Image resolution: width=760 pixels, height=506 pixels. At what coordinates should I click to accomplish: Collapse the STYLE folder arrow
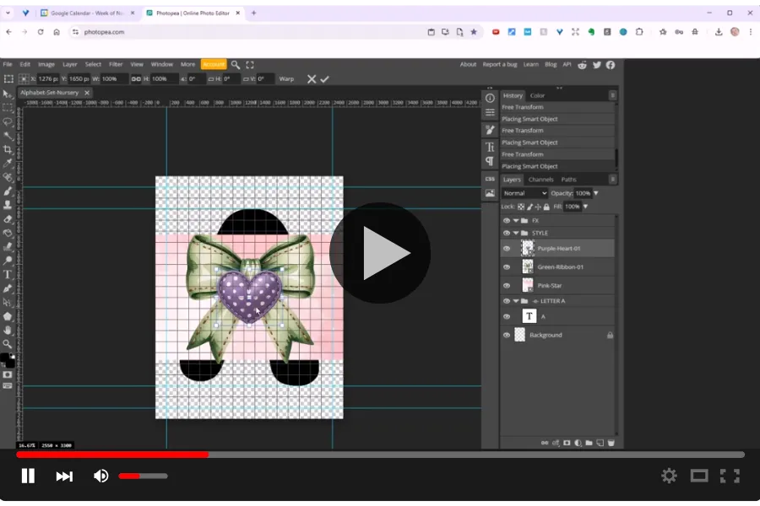click(516, 233)
